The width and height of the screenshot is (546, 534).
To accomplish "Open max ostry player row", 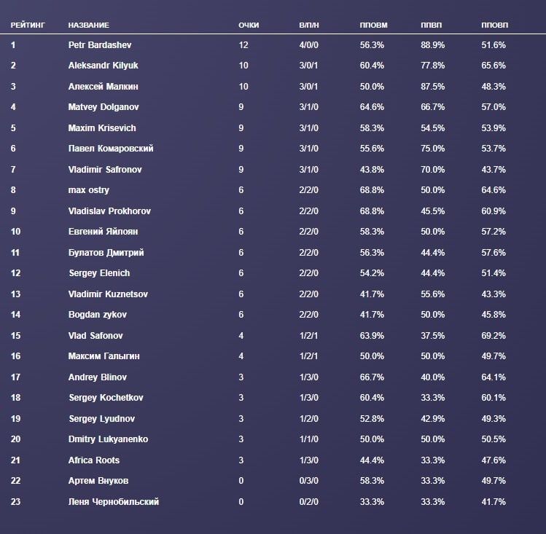I will (89, 190).
